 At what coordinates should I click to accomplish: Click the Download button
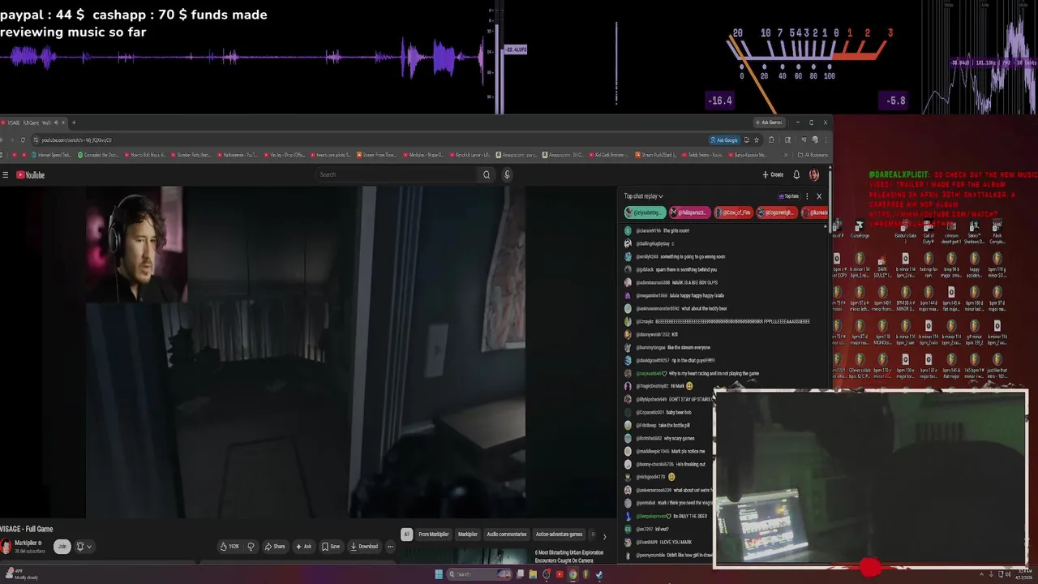point(364,547)
